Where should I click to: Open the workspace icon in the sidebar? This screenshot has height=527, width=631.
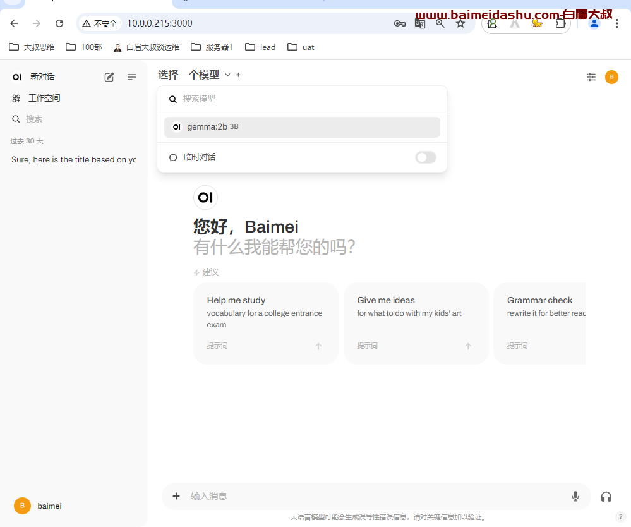[16, 98]
